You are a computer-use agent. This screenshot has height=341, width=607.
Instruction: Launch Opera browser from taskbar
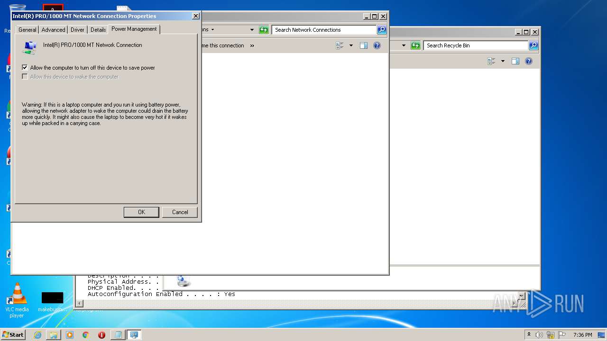click(x=101, y=335)
